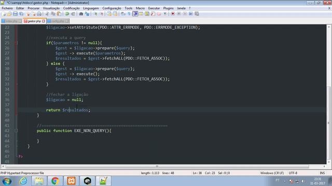Viewport: 332px width, 186px height.
Task: Click UTF-8 encoding in status bar
Action: tap(293, 173)
